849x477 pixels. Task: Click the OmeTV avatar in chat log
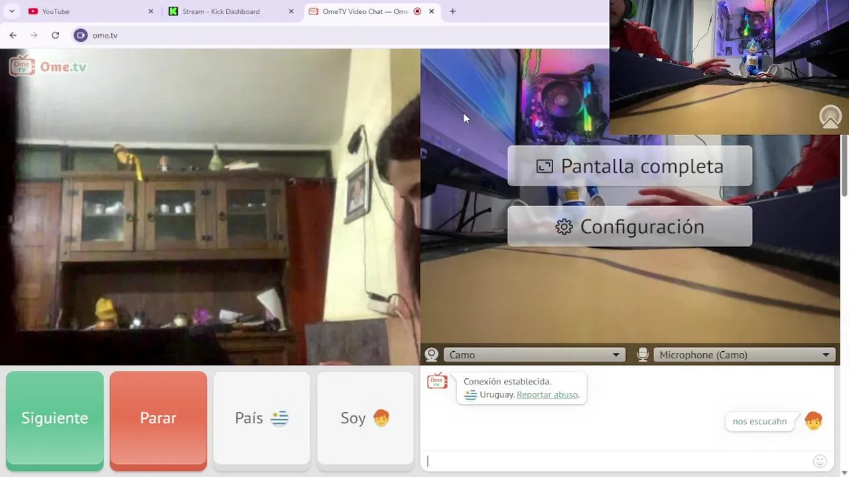point(437,381)
